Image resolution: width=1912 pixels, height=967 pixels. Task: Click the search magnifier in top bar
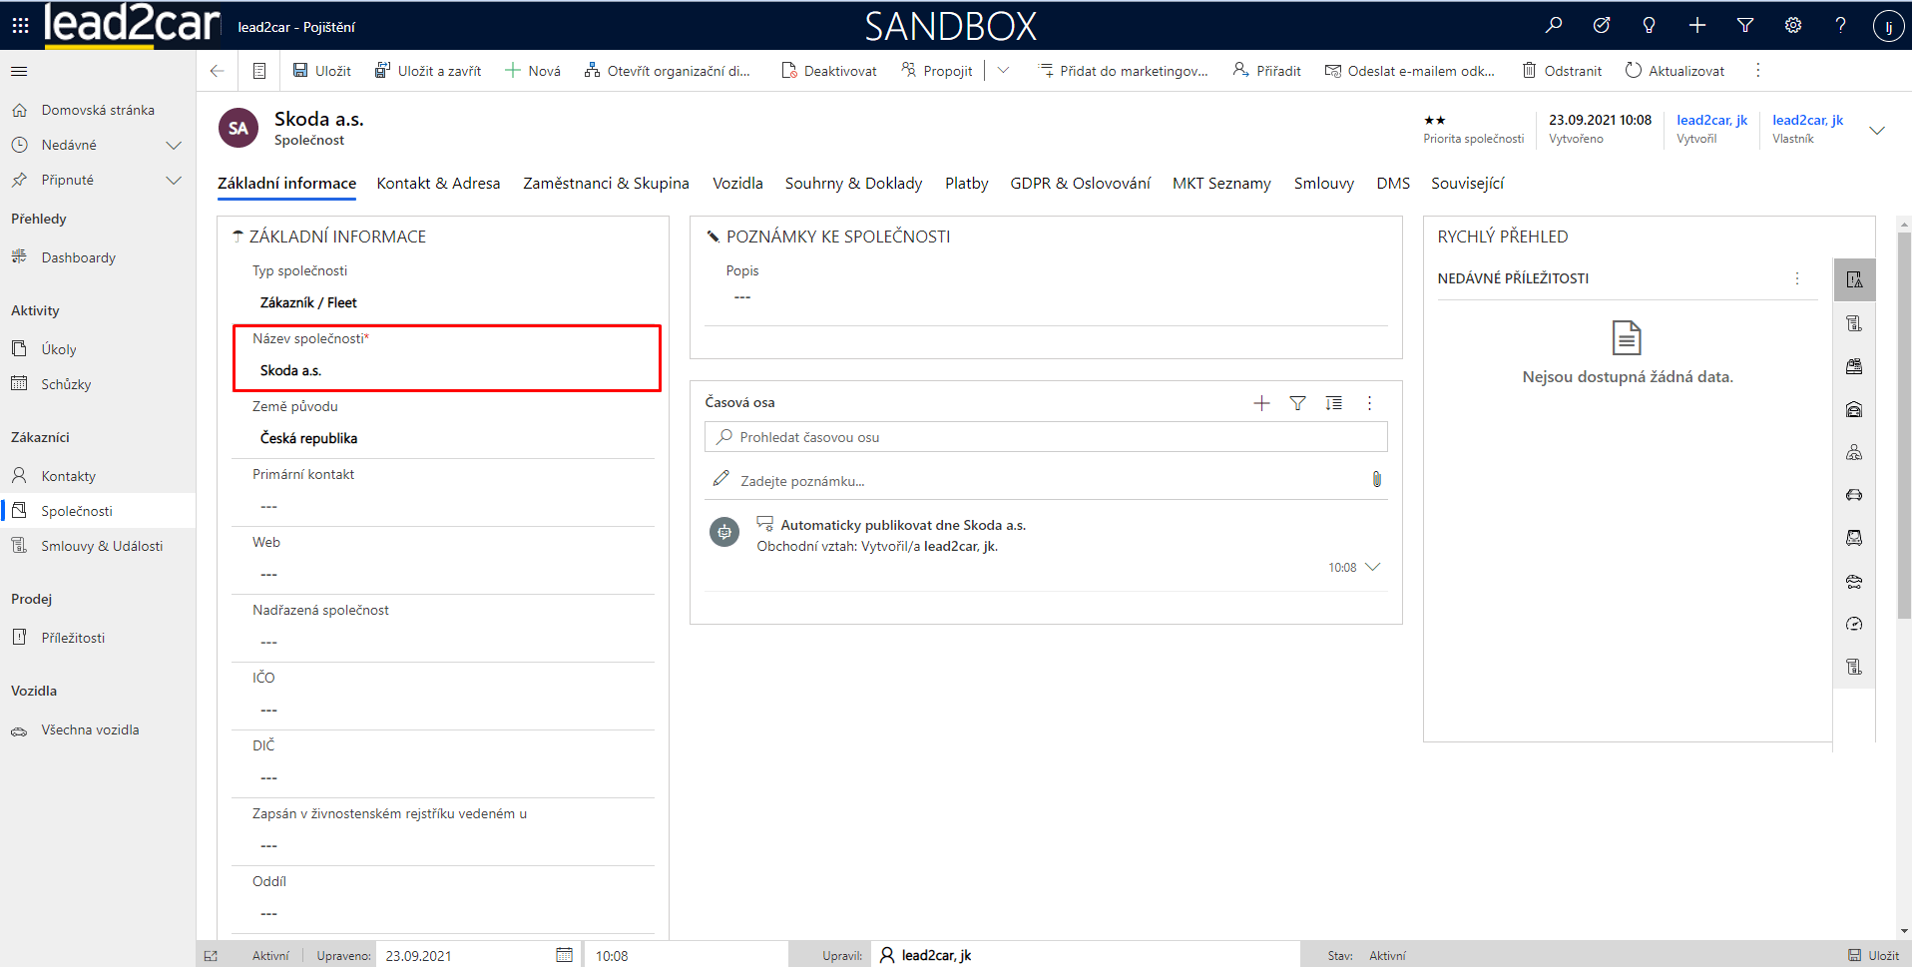(1554, 26)
